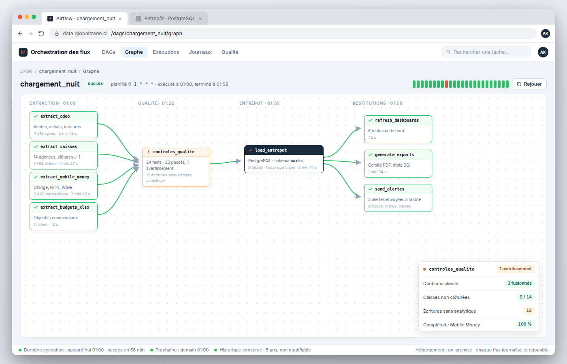Open the AK user avatar in app header

point(543,52)
